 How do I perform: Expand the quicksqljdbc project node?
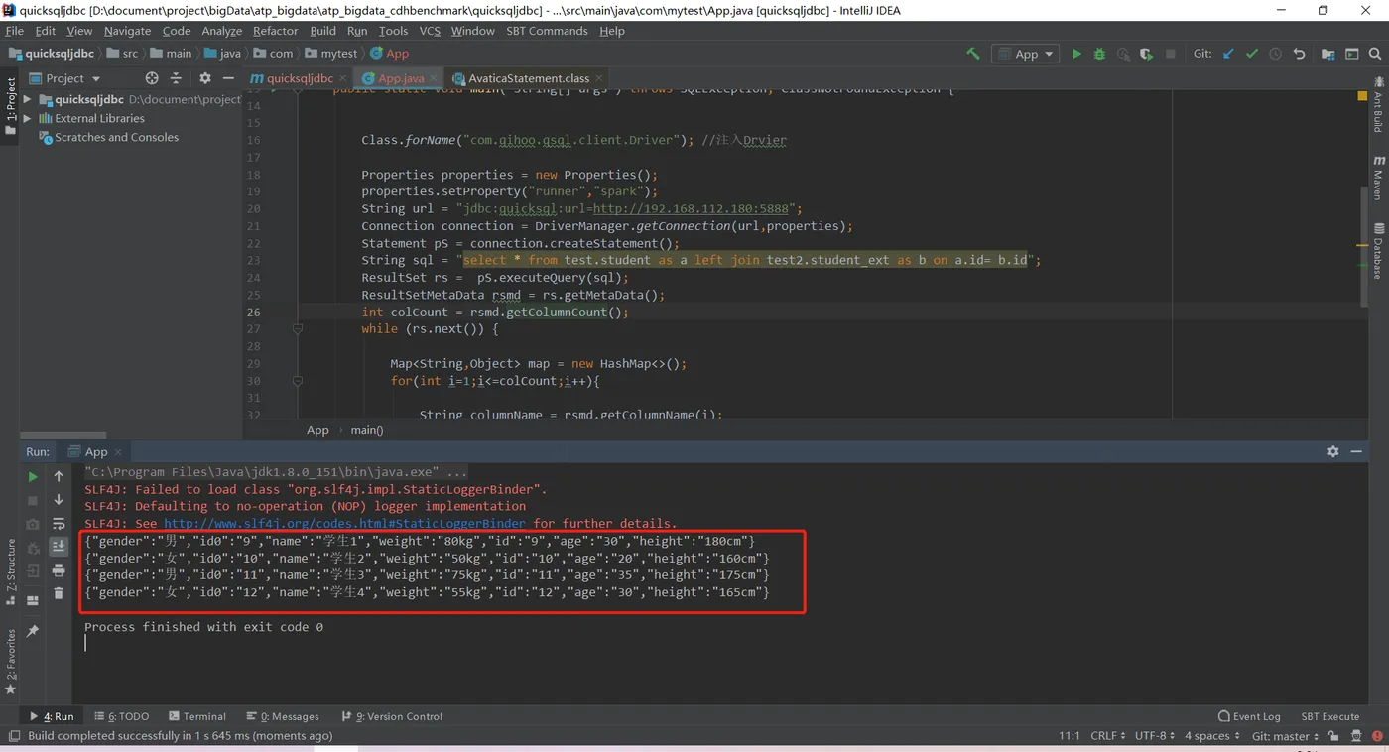pos(28,99)
